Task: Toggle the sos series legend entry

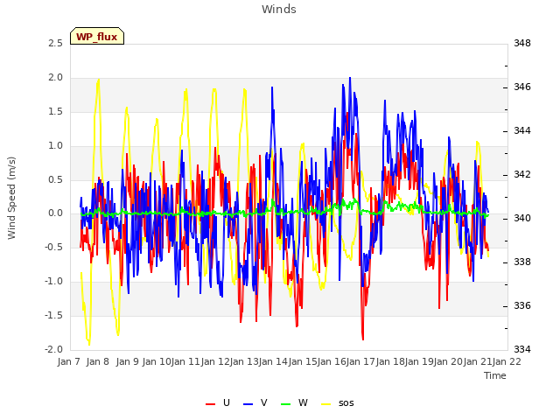Action: (338, 402)
